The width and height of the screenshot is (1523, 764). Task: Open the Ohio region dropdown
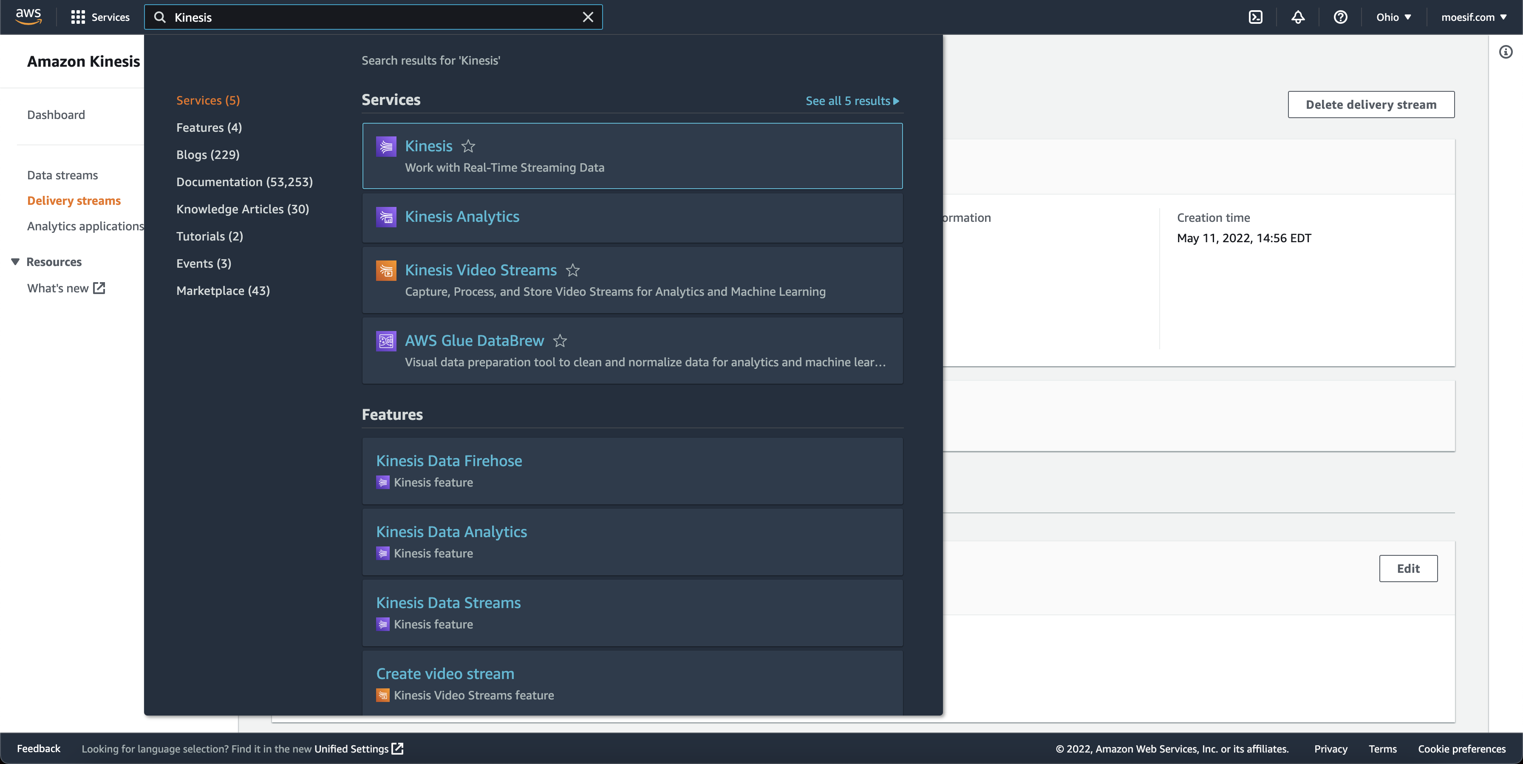click(x=1393, y=17)
